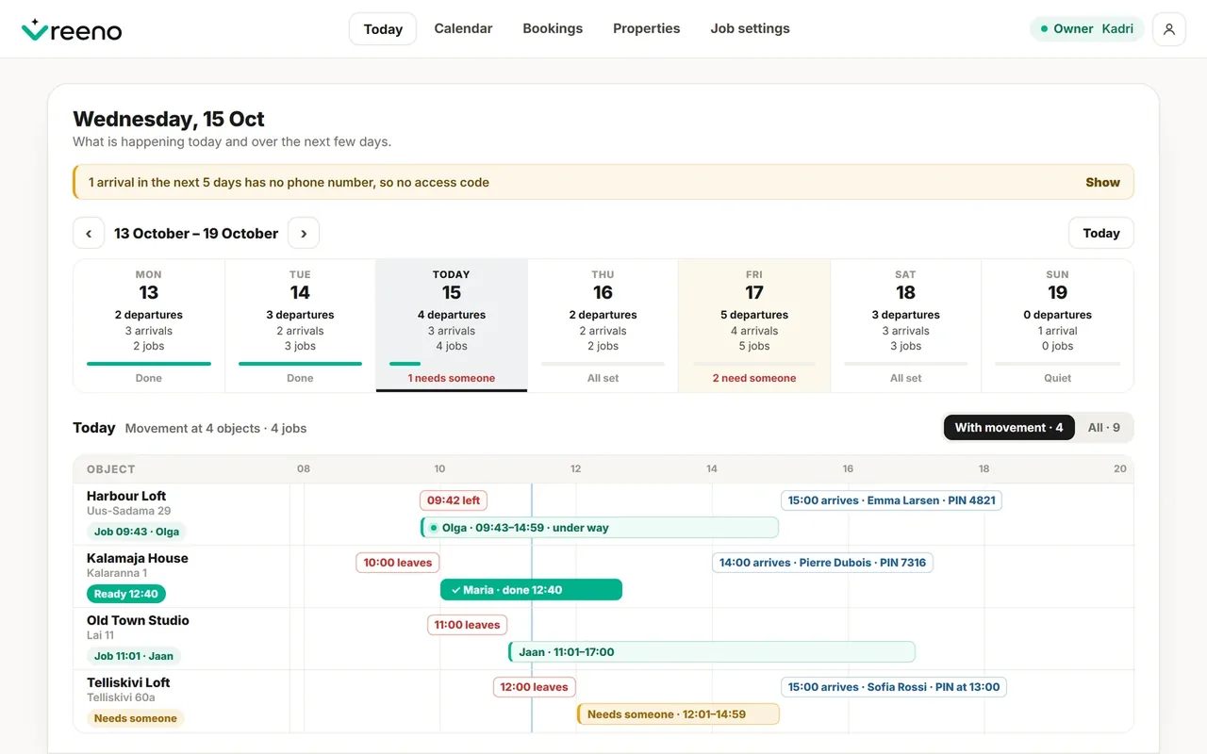Viewport: 1207px width, 754px height.
Task: Click Harbour Loft object name
Action: (126, 496)
